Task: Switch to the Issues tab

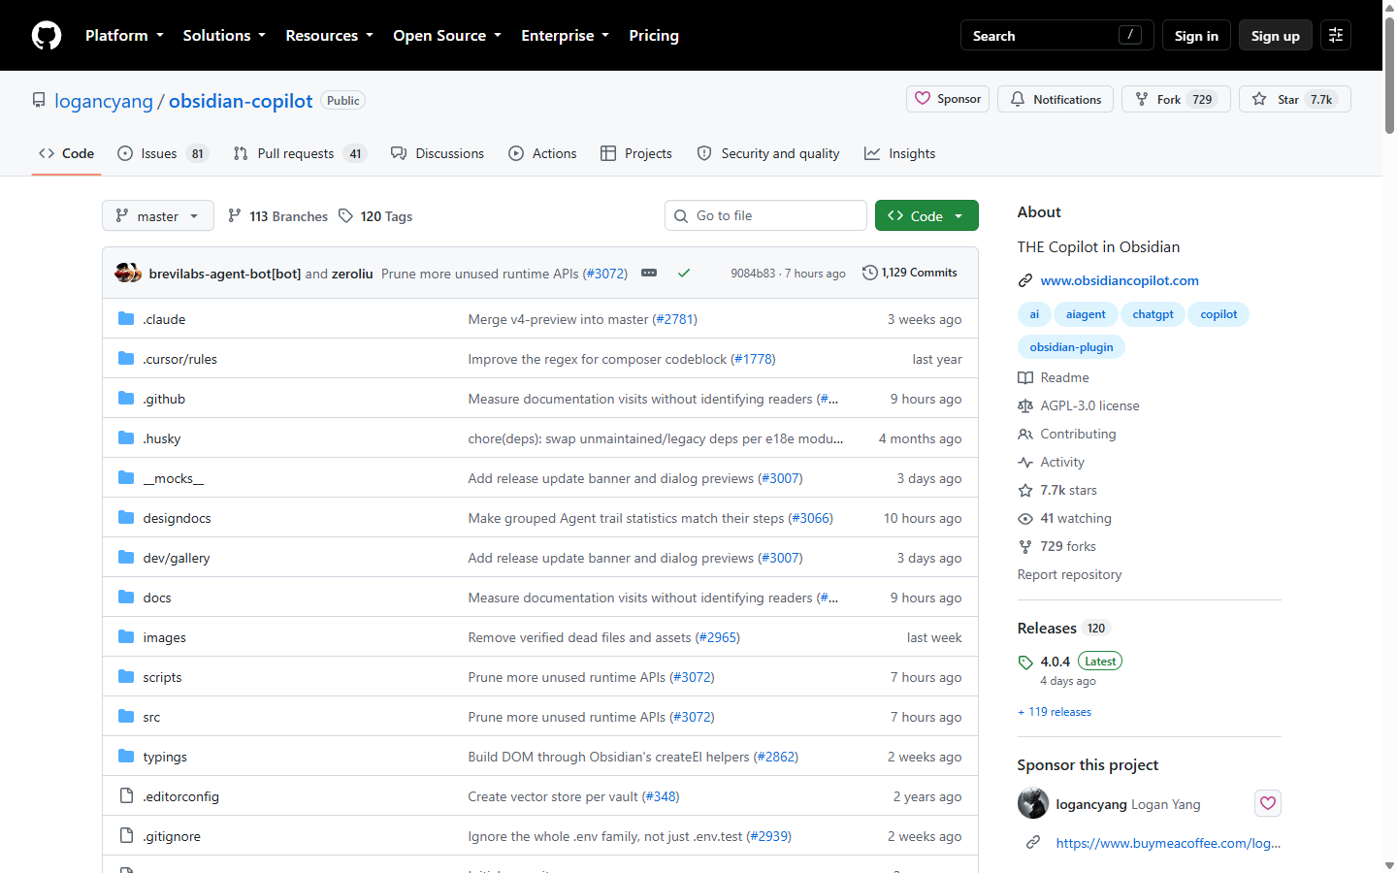Action: pyautogui.click(x=162, y=153)
